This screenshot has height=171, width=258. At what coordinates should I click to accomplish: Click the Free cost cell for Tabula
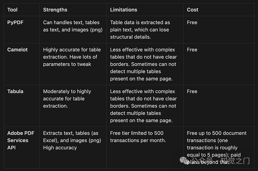192,91
